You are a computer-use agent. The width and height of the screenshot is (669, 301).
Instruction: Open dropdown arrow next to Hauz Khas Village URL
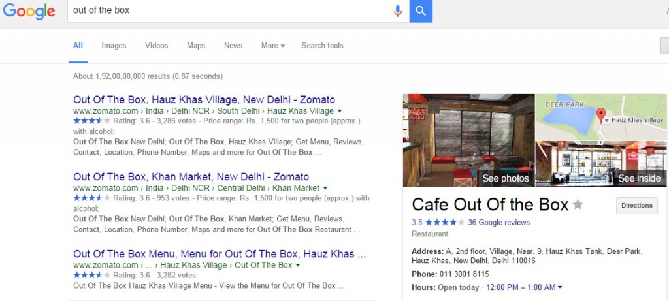click(x=340, y=111)
